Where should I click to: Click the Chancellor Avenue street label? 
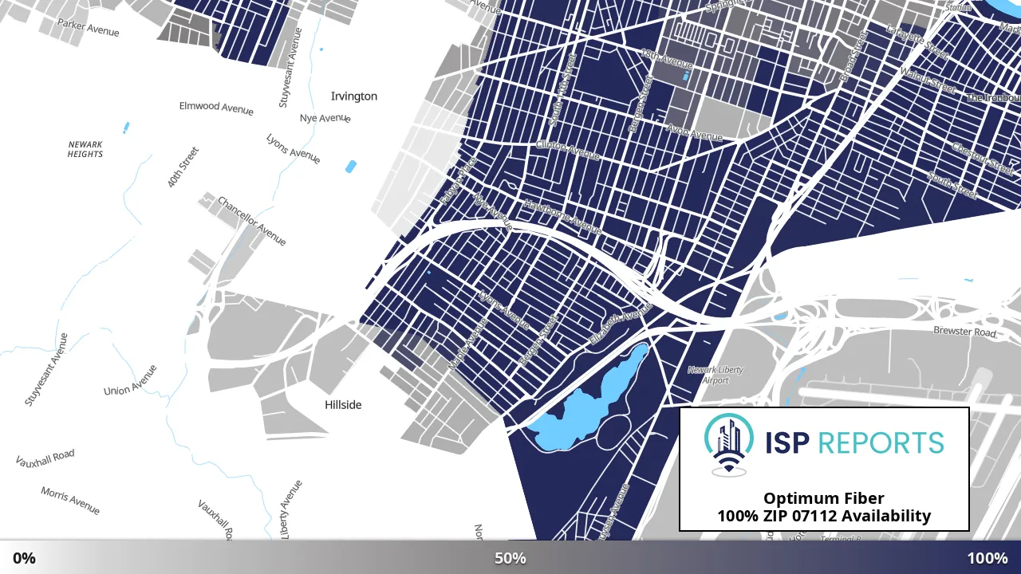coord(251,221)
